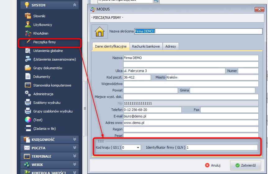Click the house company icon
The width and height of the screenshot is (268, 174).
point(99,32)
